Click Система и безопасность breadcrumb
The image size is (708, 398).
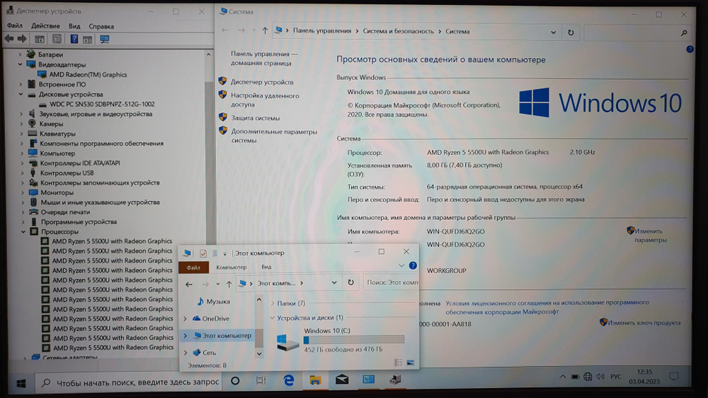398,31
